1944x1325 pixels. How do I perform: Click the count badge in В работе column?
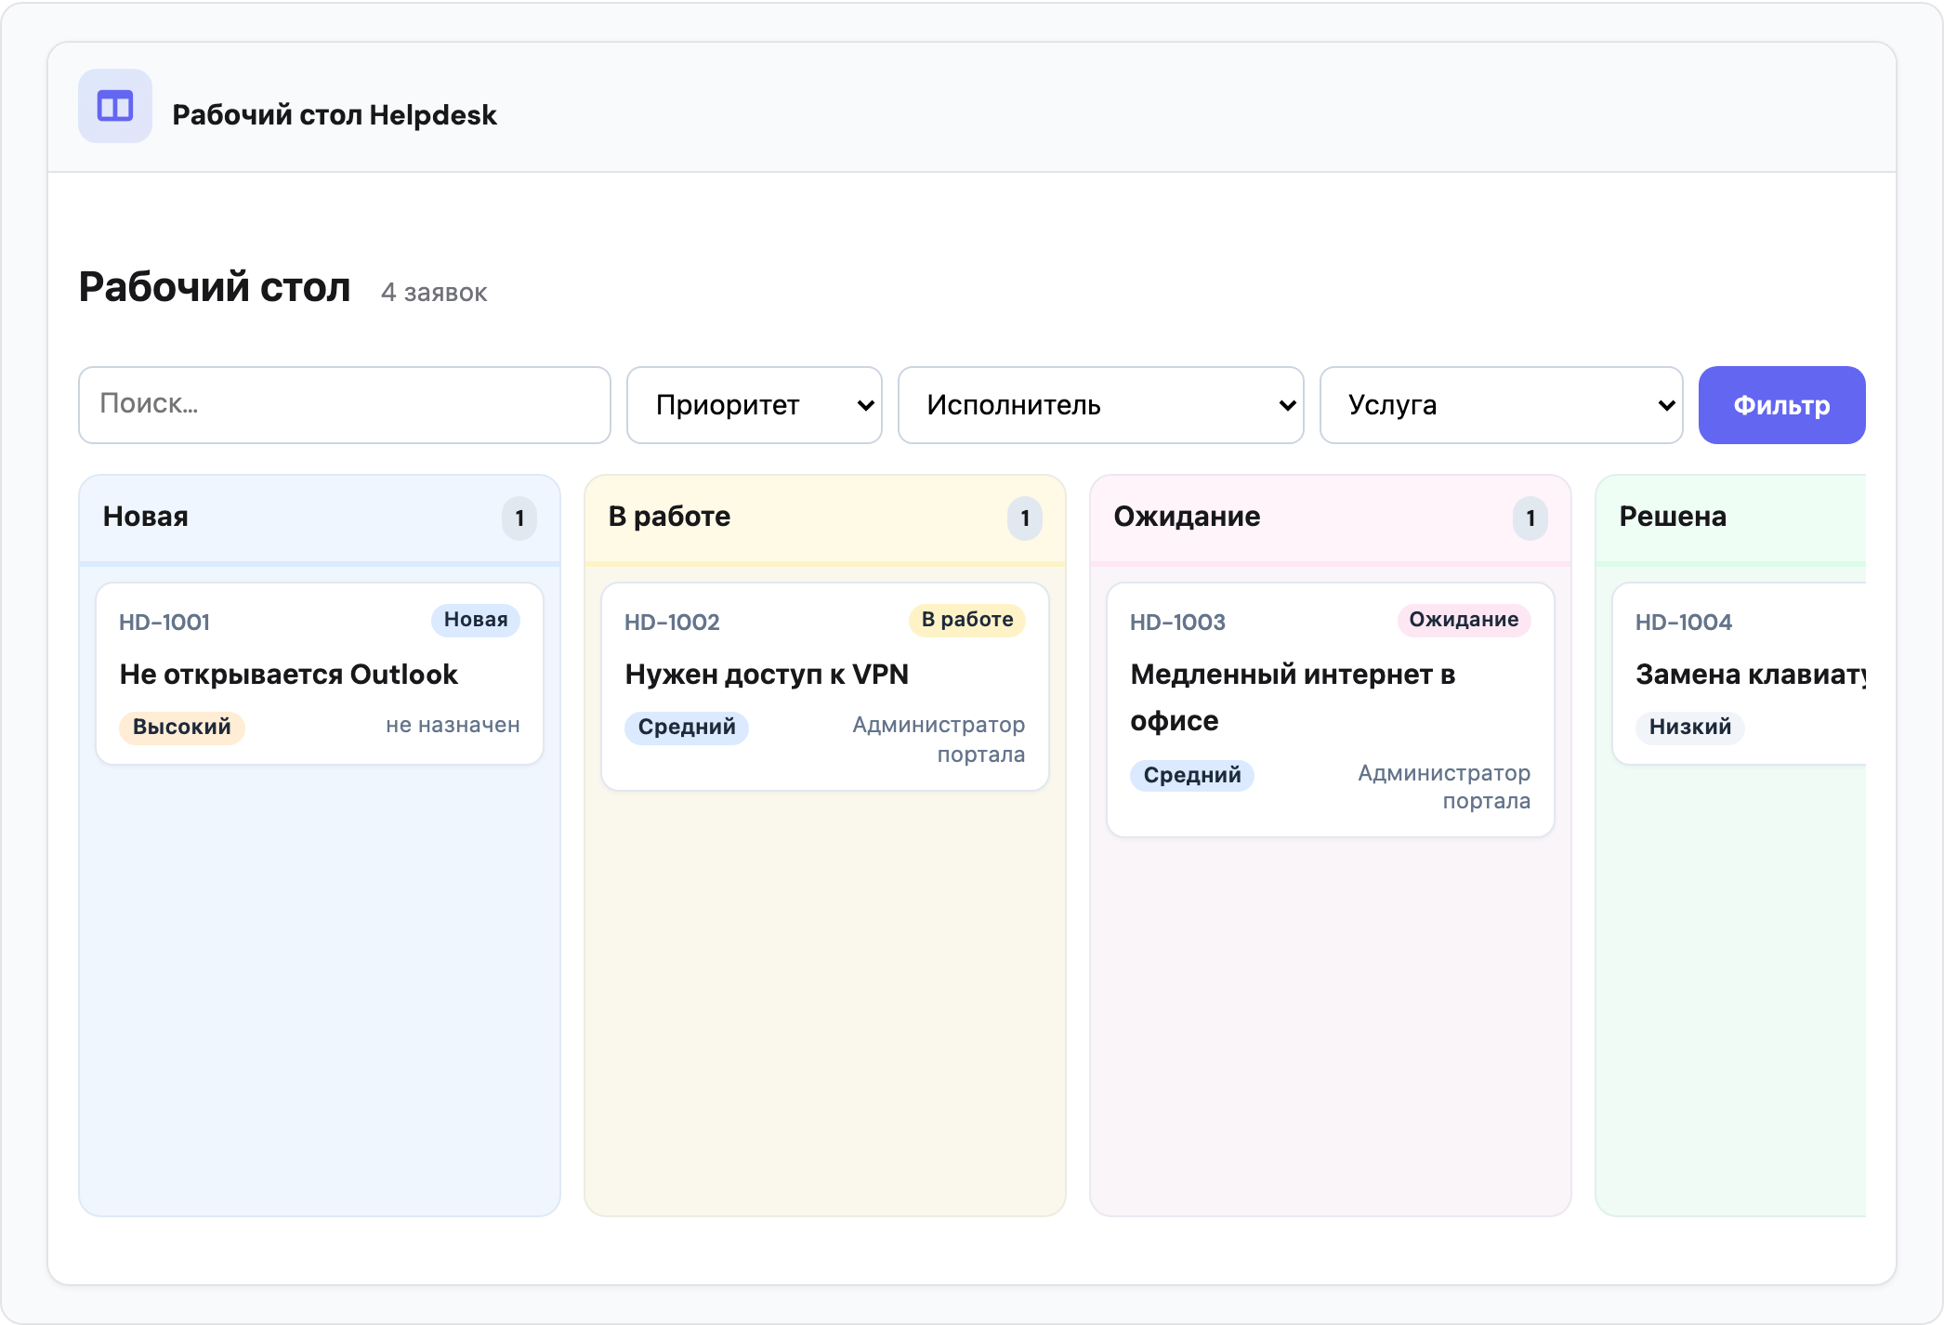coord(1025,518)
